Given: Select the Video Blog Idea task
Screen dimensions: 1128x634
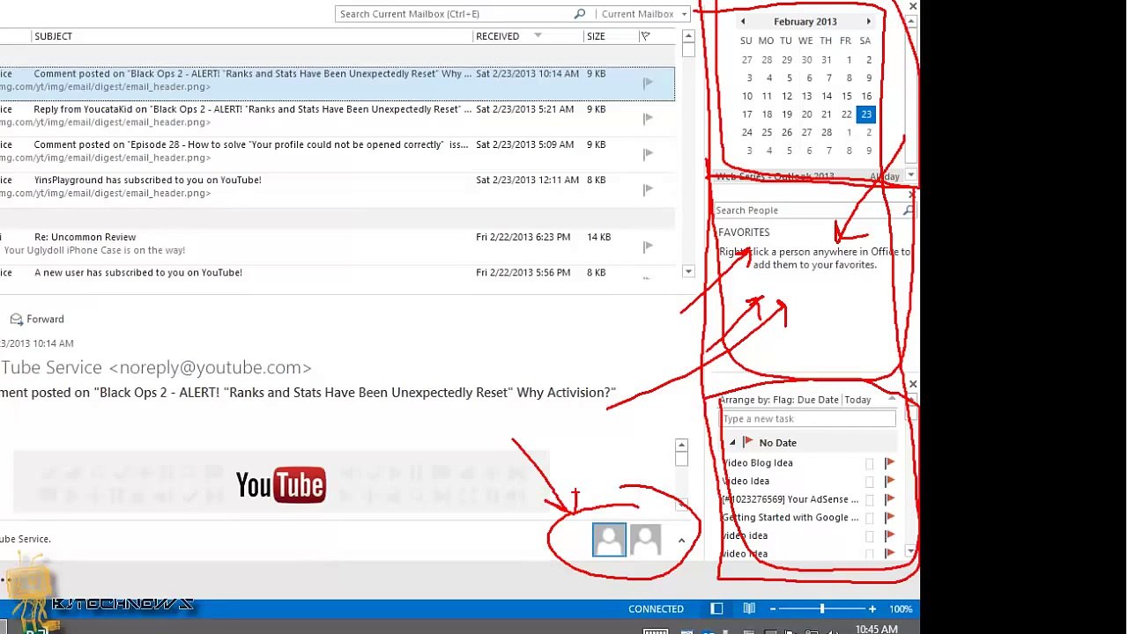Looking at the screenshot, I should (x=758, y=463).
